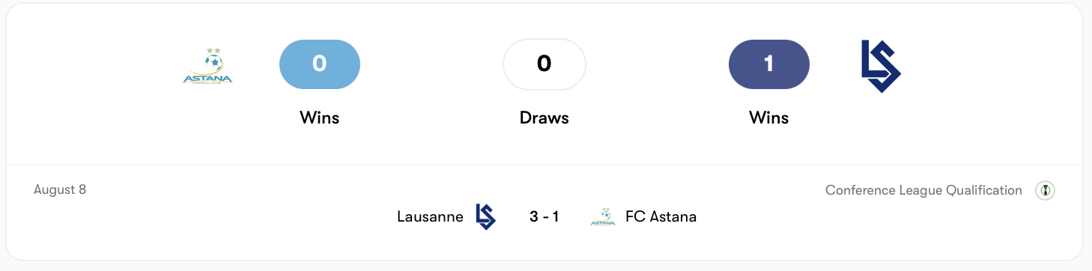1092x271 pixels.
Task: Select Astana's light blue 0 wins badge
Action: pos(320,64)
